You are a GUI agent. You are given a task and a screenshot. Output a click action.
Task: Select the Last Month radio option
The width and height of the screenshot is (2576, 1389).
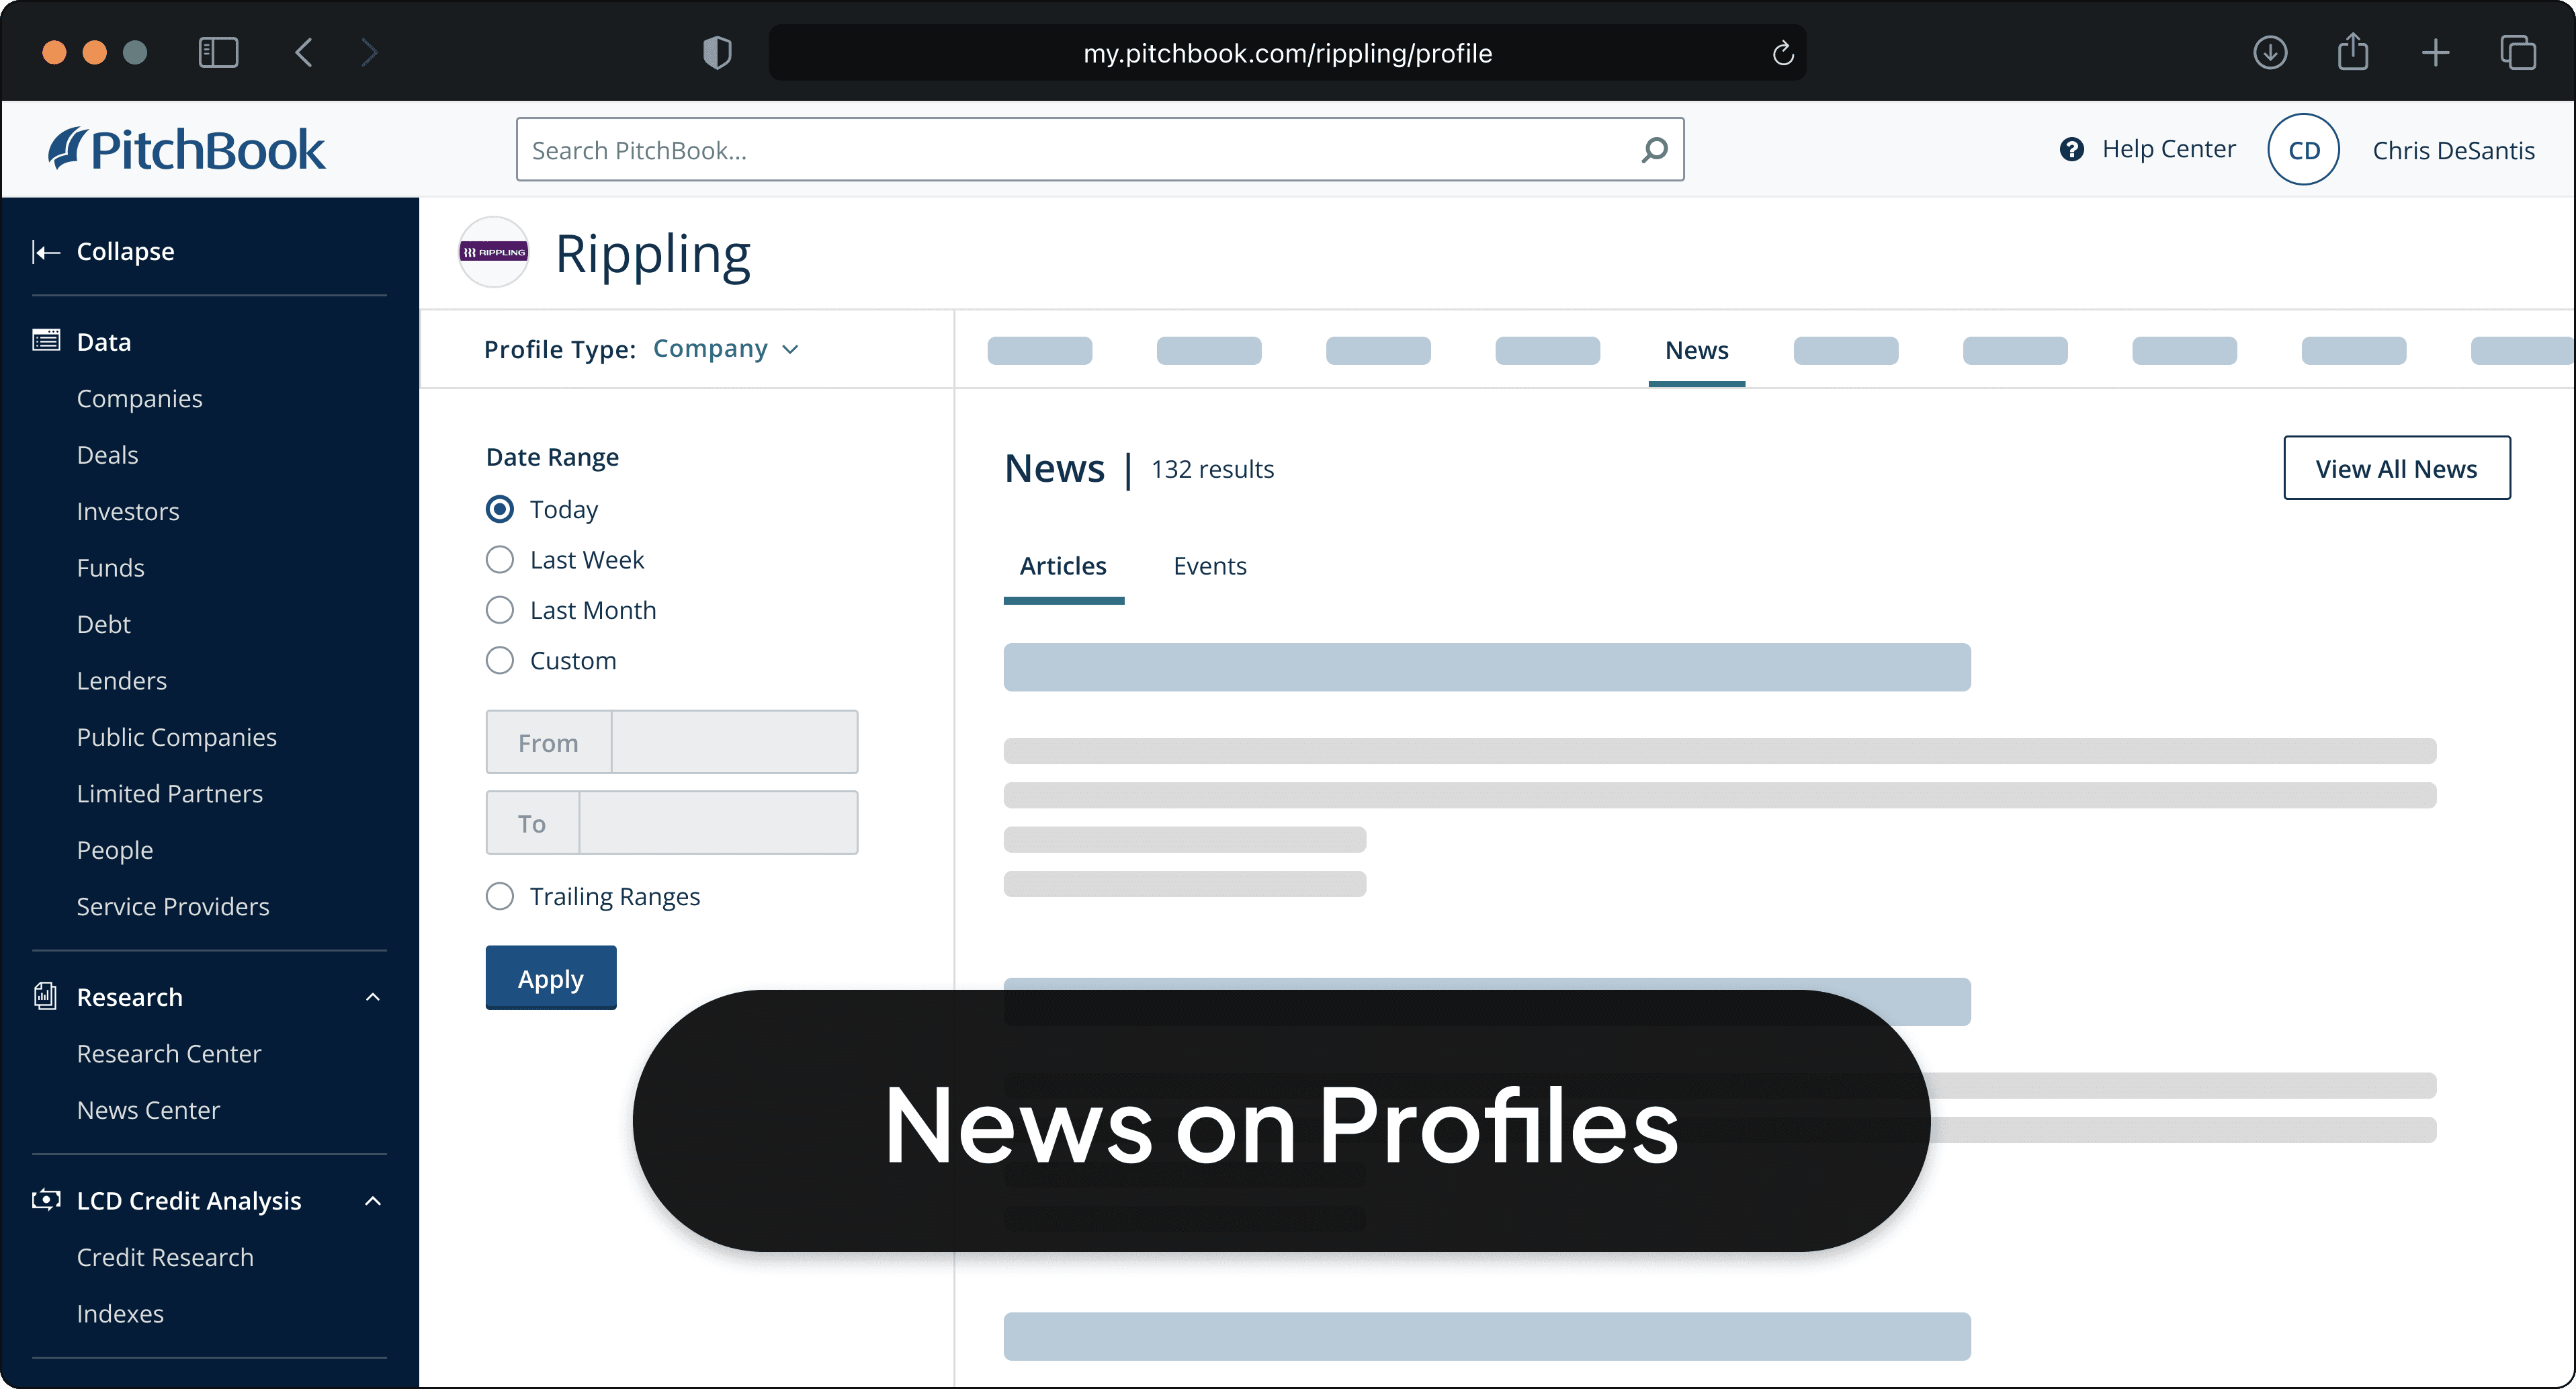[500, 610]
